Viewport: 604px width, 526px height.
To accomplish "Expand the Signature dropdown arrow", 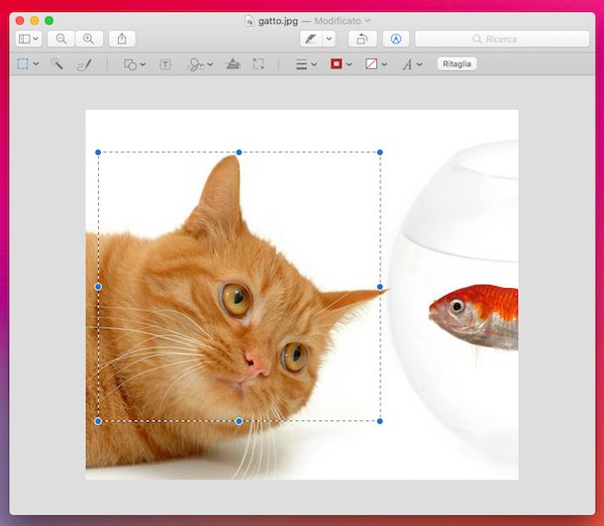I will (210, 64).
